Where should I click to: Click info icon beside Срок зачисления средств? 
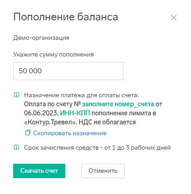[16, 147]
